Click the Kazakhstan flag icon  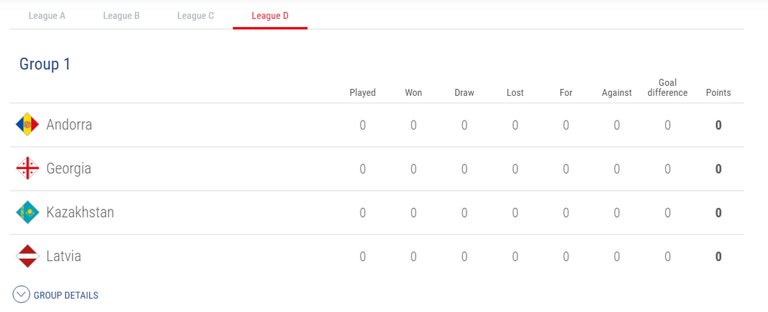(x=27, y=212)
